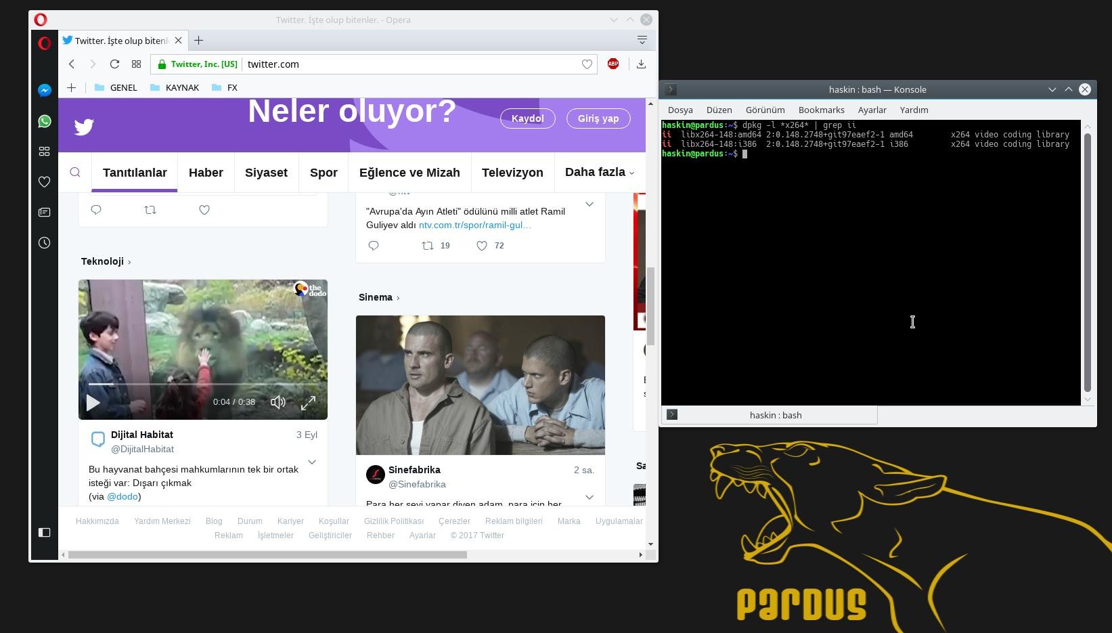The width and height of the screenshot is (1112, 633).
Task: Open the prison film thumbnail image
Action: tap(481, 385)
